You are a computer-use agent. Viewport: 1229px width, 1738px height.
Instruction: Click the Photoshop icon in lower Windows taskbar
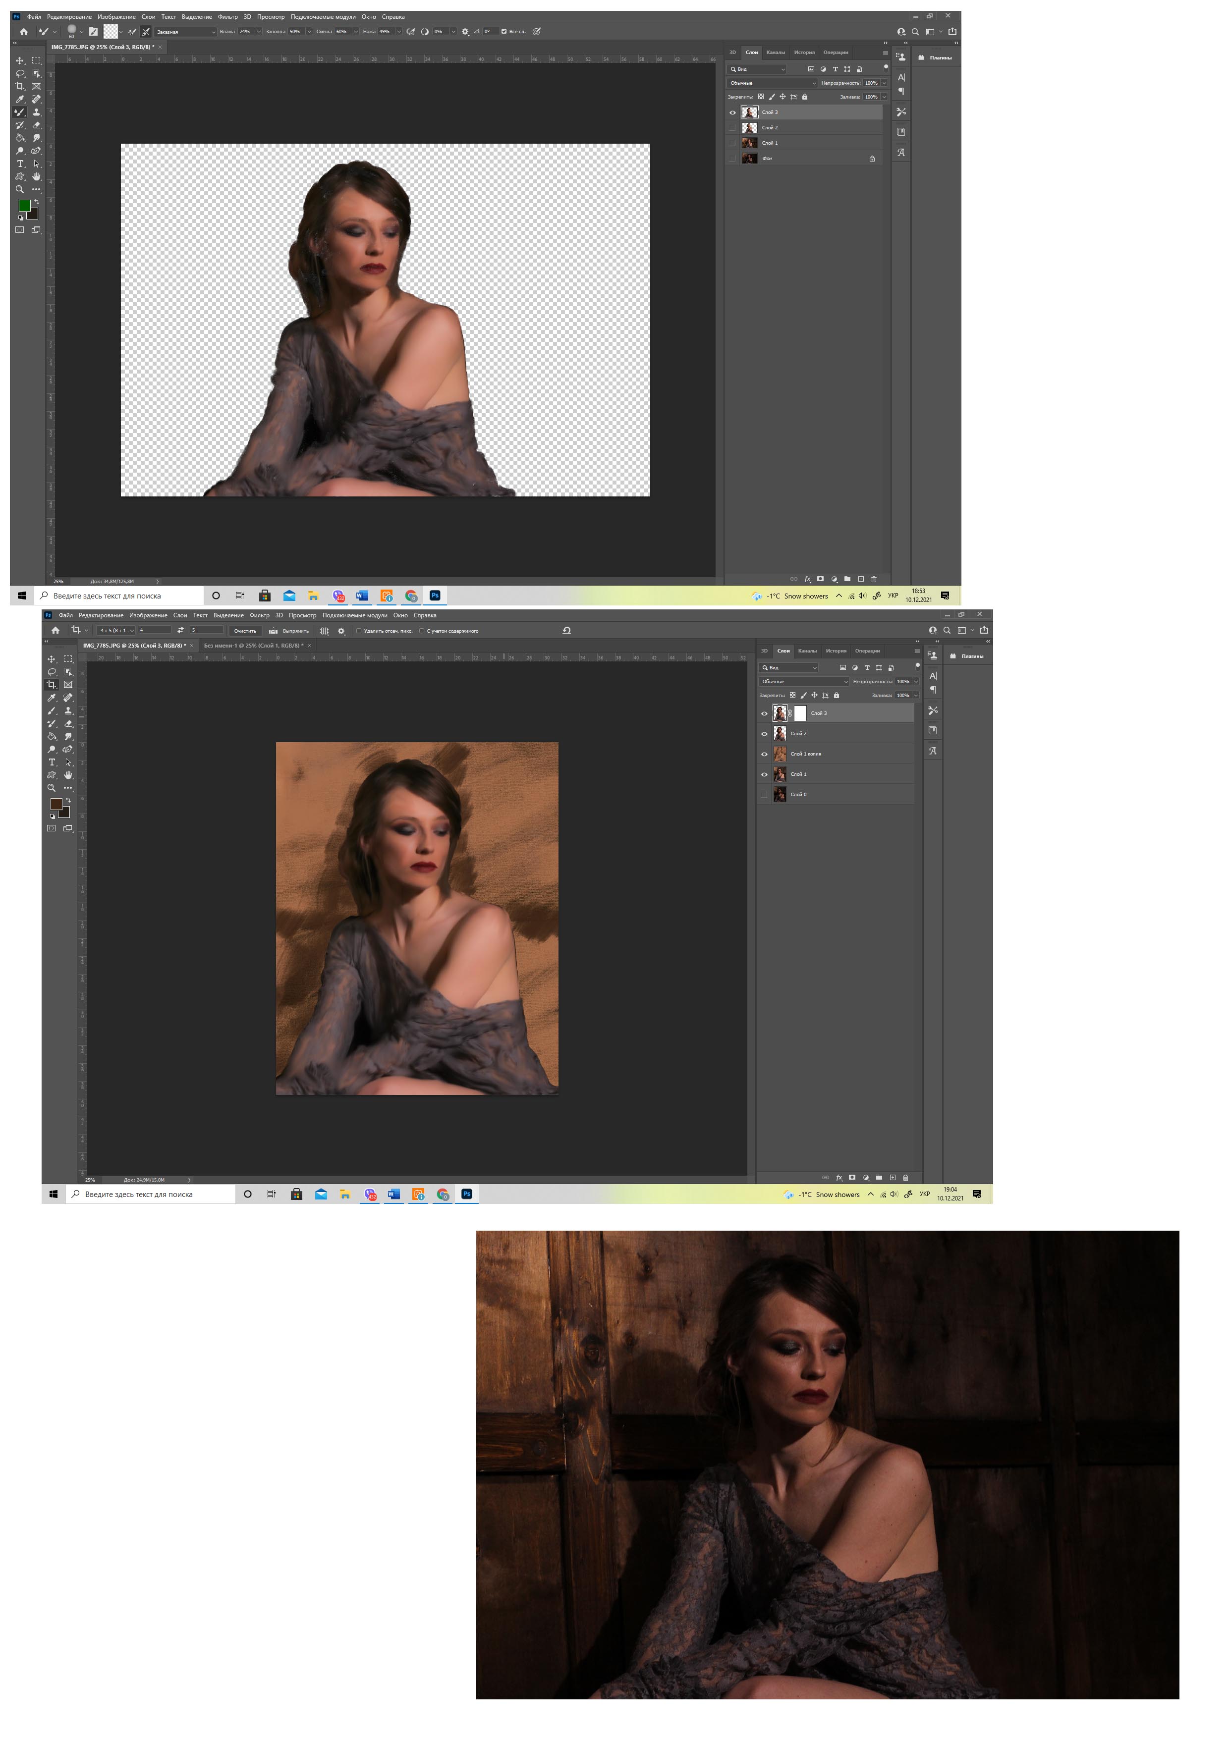[x=467, y=1194]
